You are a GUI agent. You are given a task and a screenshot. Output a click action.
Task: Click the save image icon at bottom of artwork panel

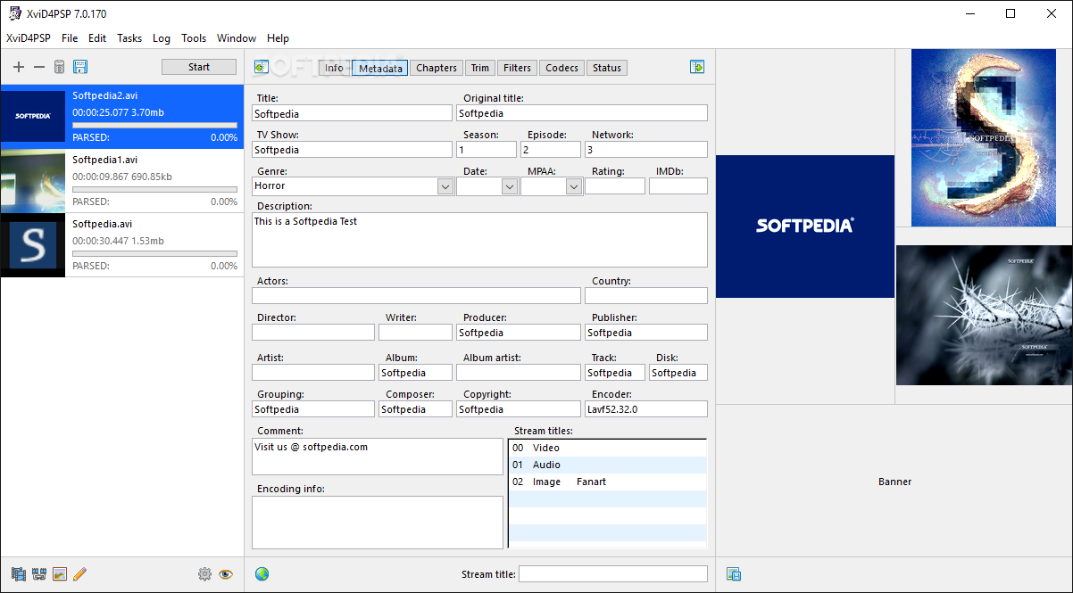point(734,574)
